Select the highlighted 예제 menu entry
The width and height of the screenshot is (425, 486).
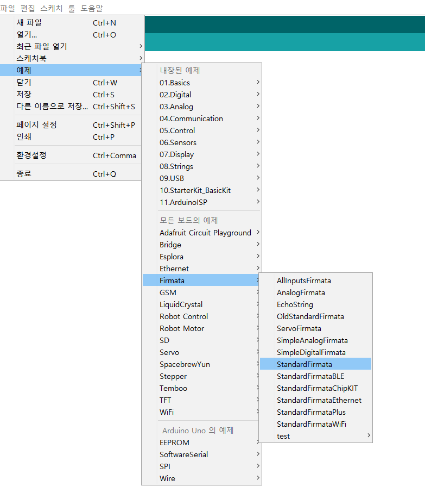click(x=72, y=70)
